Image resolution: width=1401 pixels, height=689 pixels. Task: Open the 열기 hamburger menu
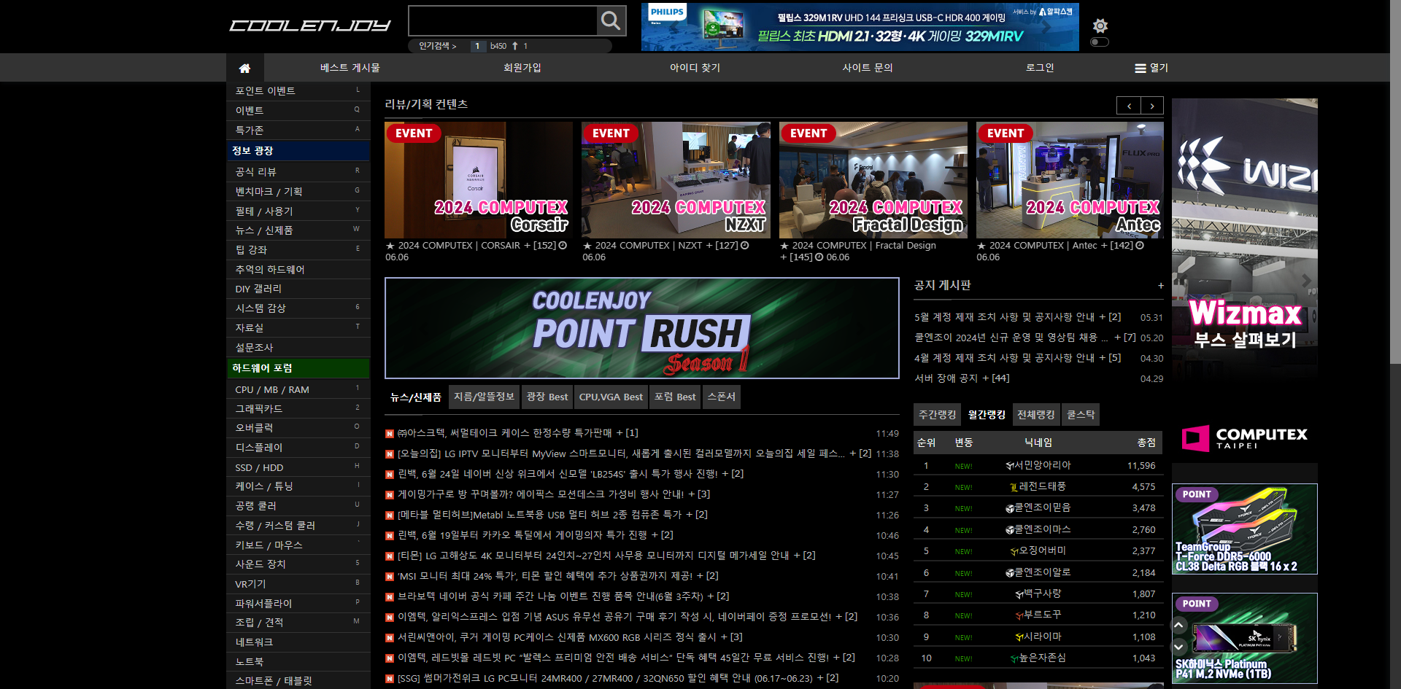[x=1151, y=68]
